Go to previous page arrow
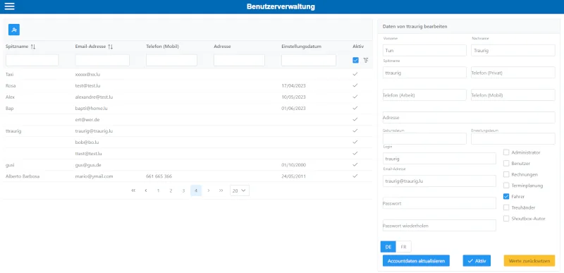The width and height of the screenshot is (564, 273). (146, 190)
